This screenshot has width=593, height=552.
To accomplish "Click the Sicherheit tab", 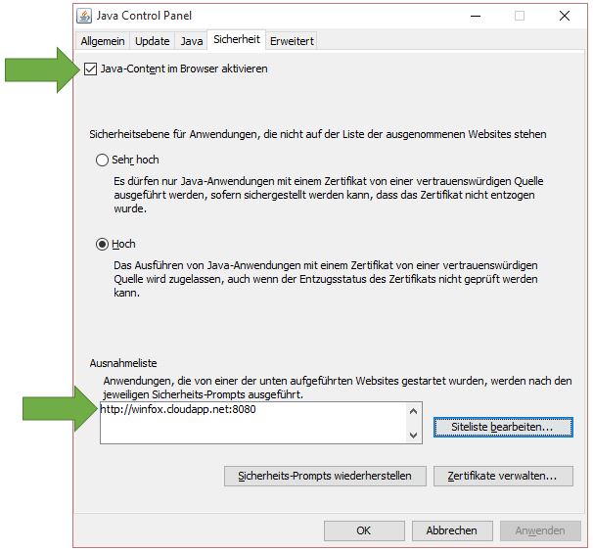I will [x=237, y=40].
